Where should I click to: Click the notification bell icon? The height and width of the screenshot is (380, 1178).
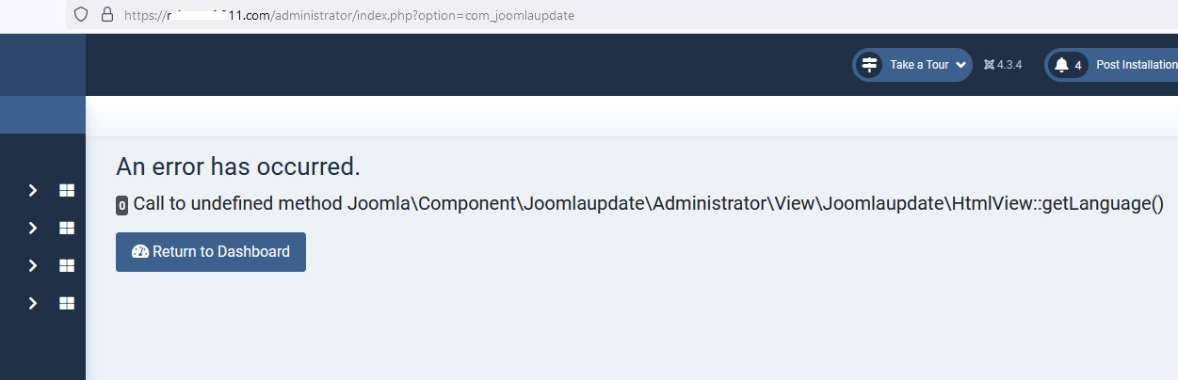pyautogui.click(x=1061, y=65)
